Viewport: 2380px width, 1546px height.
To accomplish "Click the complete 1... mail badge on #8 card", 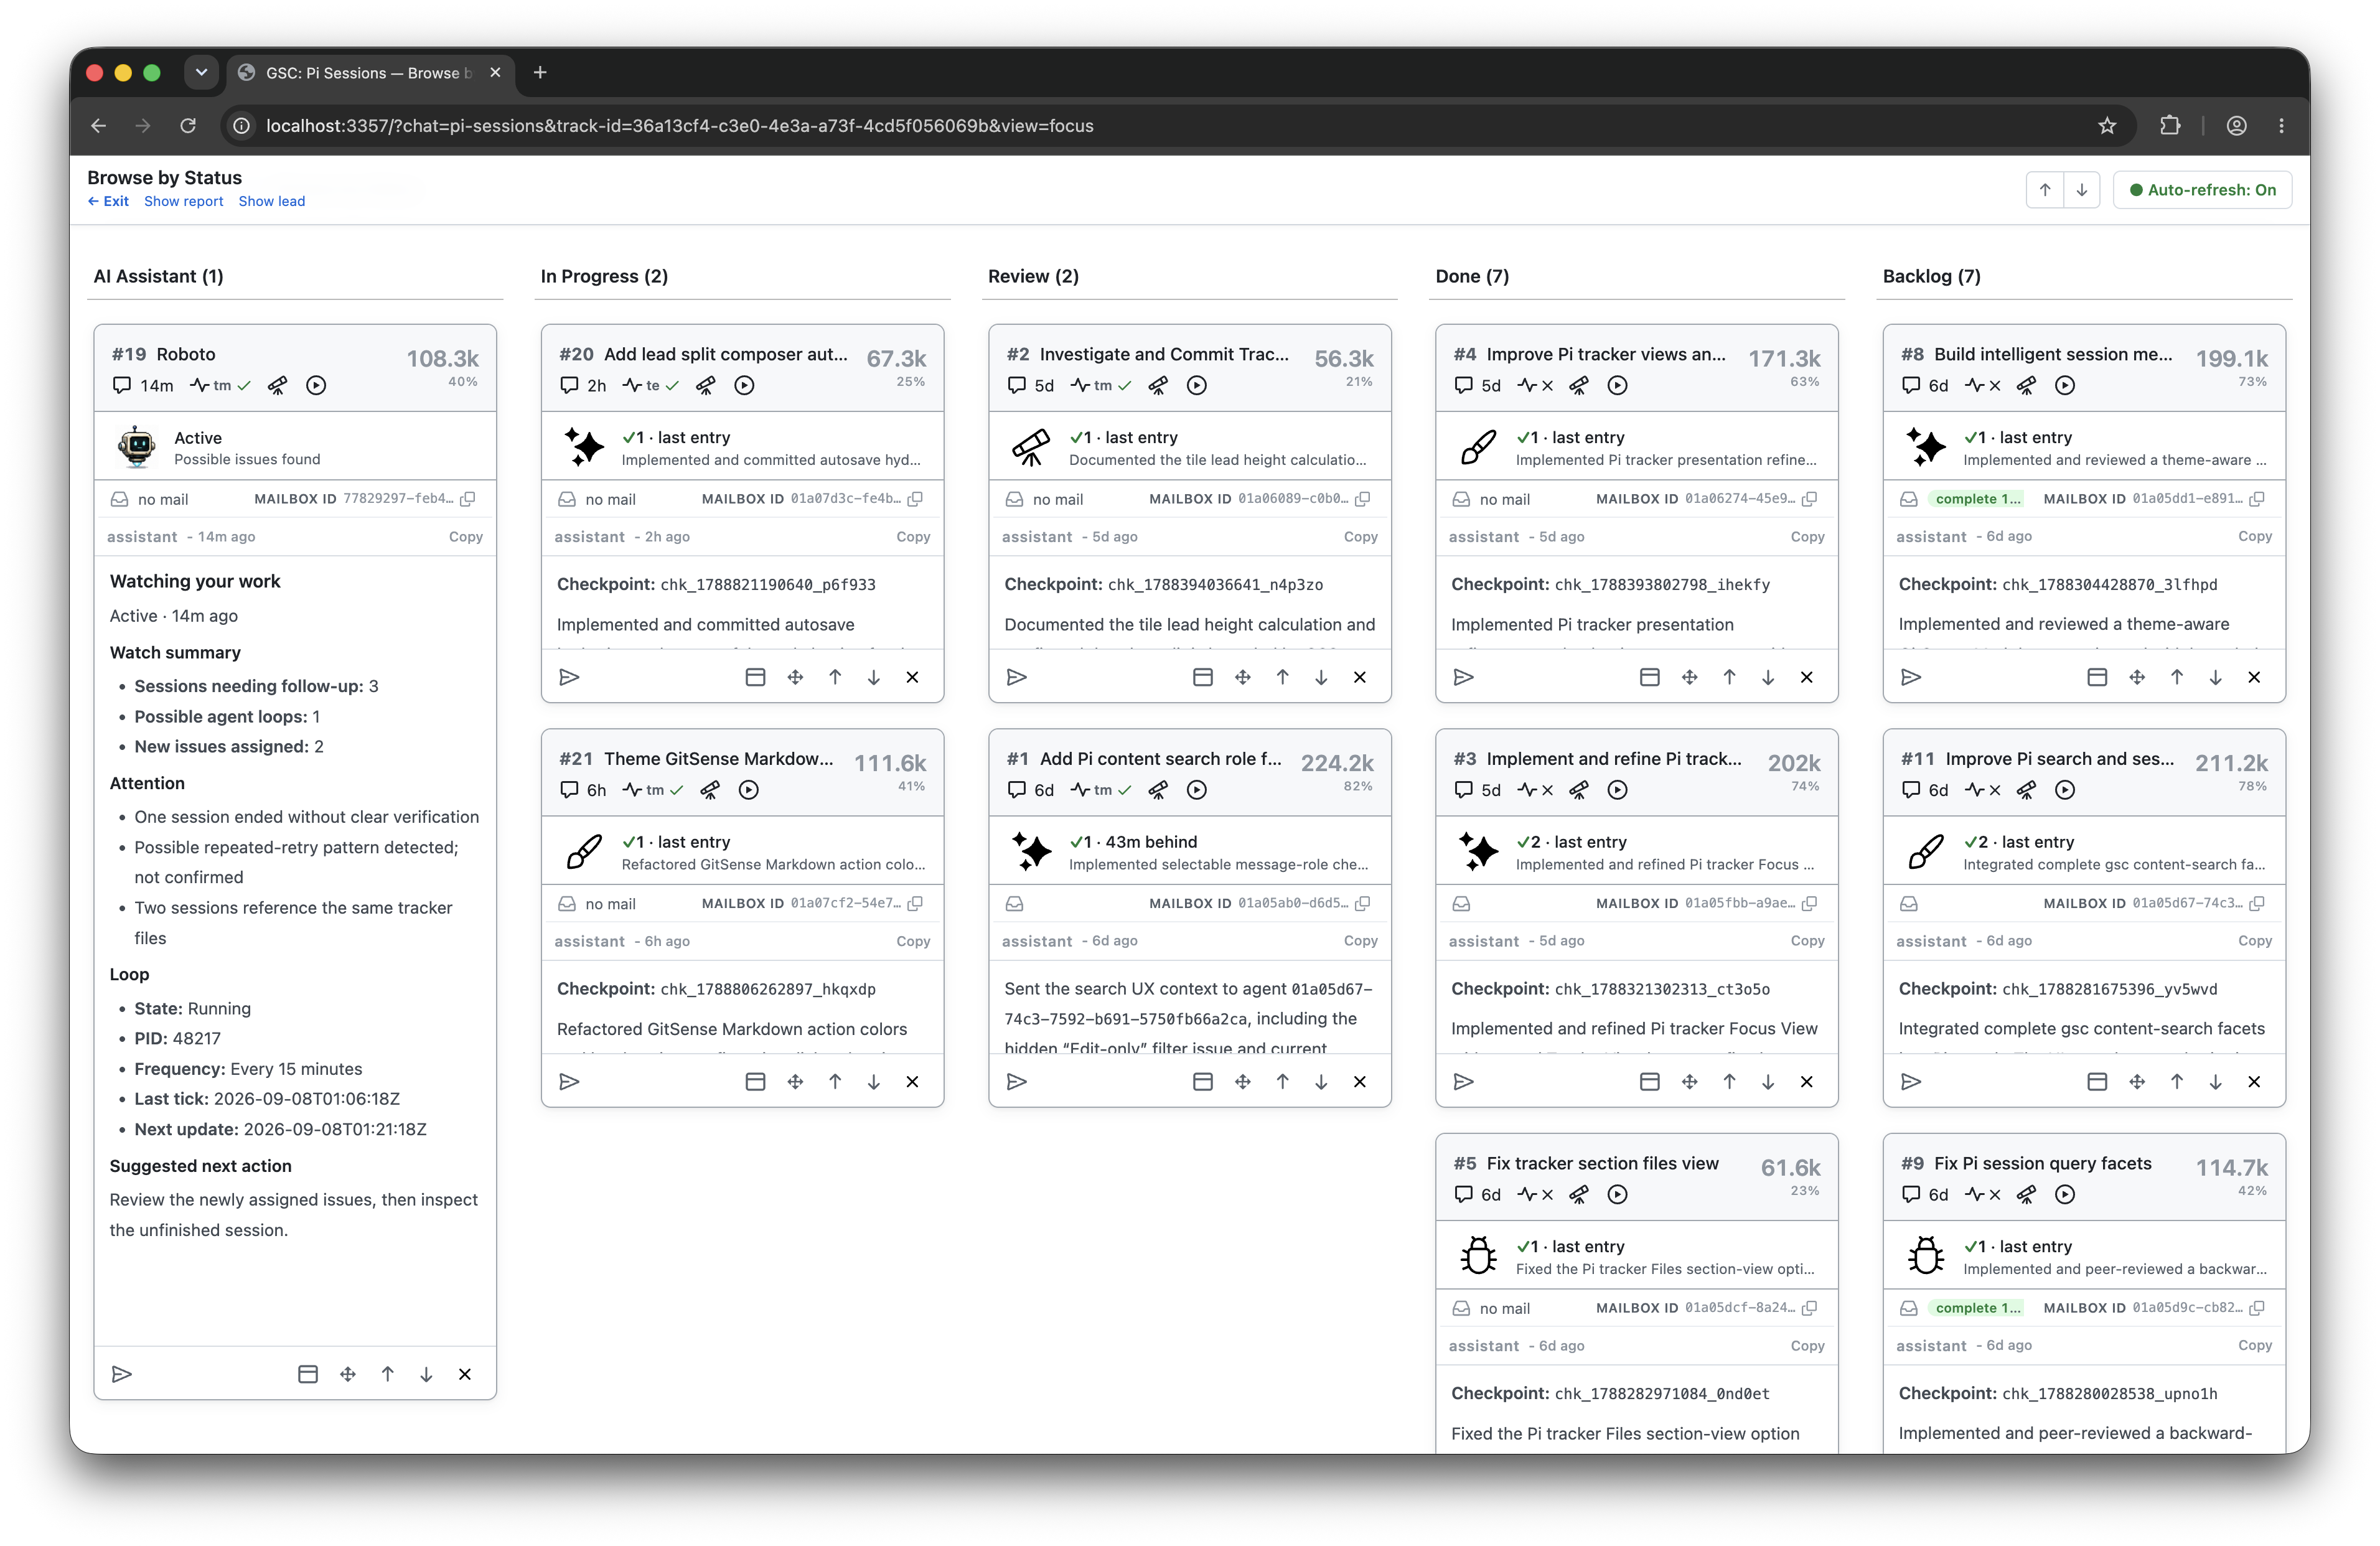I will tap(1977, 498).
